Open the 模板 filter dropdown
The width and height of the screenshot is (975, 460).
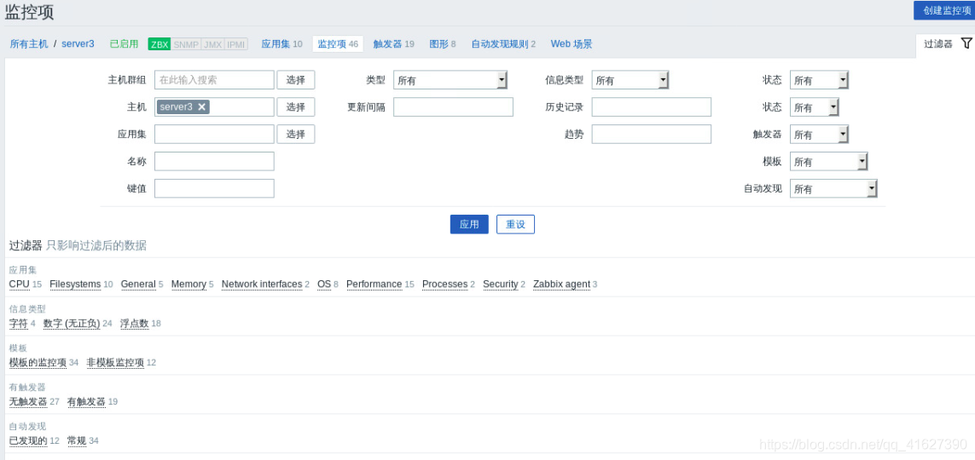(828, 161)
